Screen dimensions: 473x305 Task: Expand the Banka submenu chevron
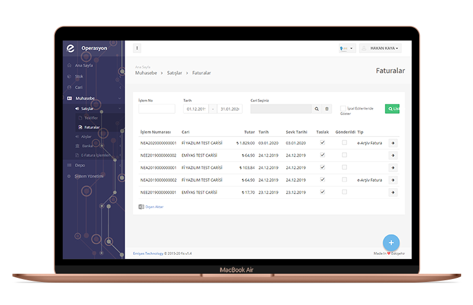click(120, 146)
